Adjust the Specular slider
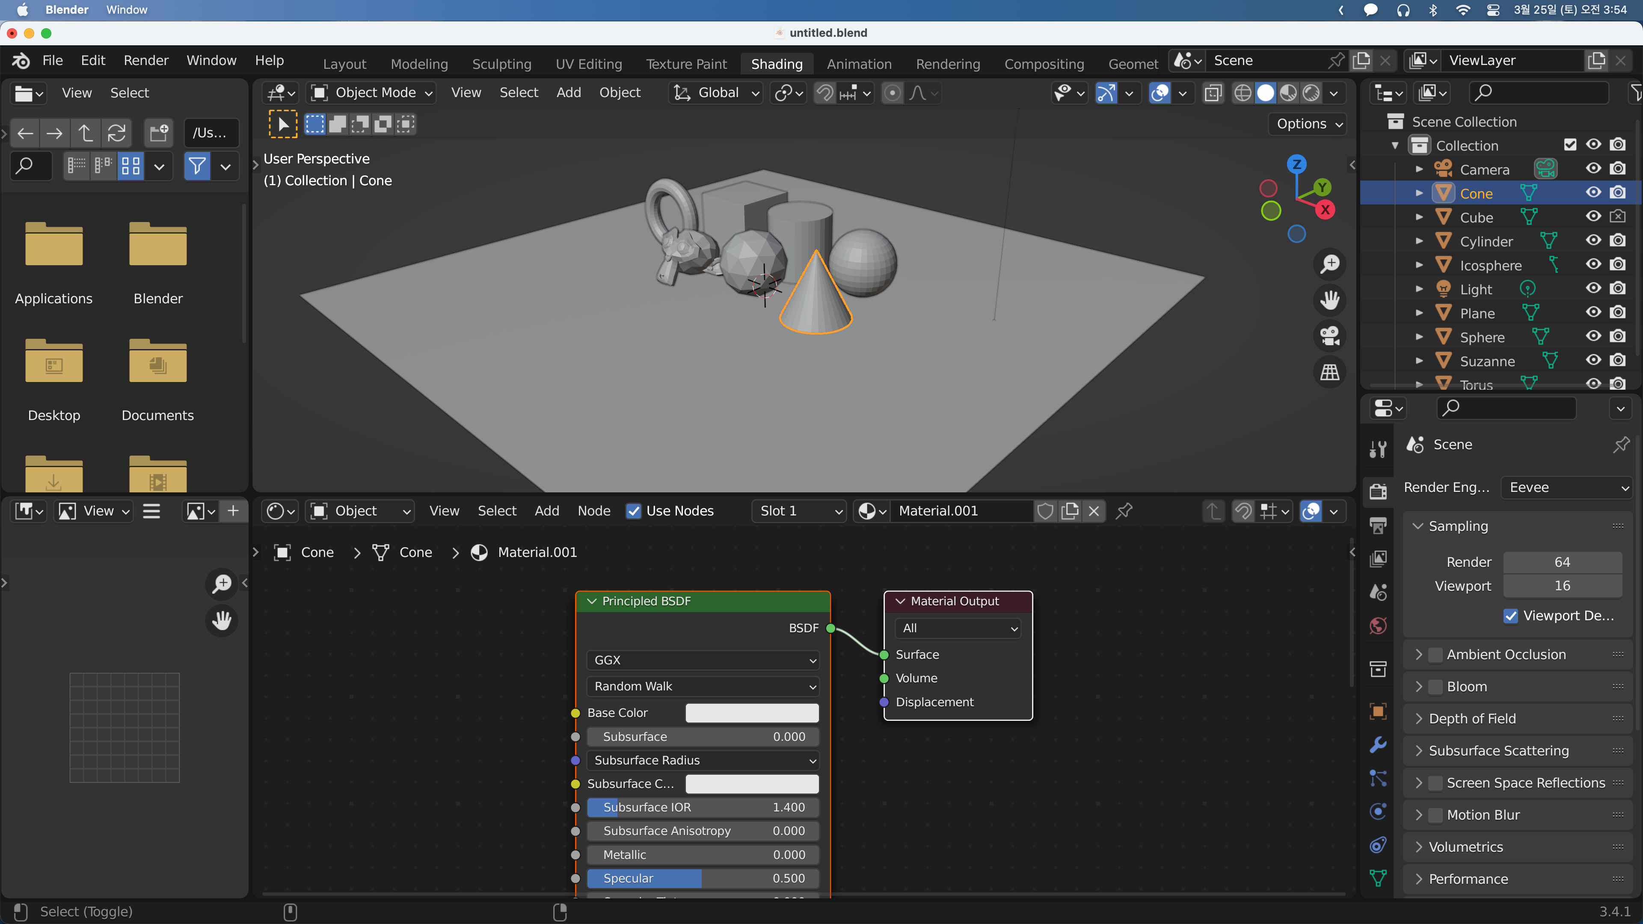This screenshot has width=1643, height=924. point(703,878)
